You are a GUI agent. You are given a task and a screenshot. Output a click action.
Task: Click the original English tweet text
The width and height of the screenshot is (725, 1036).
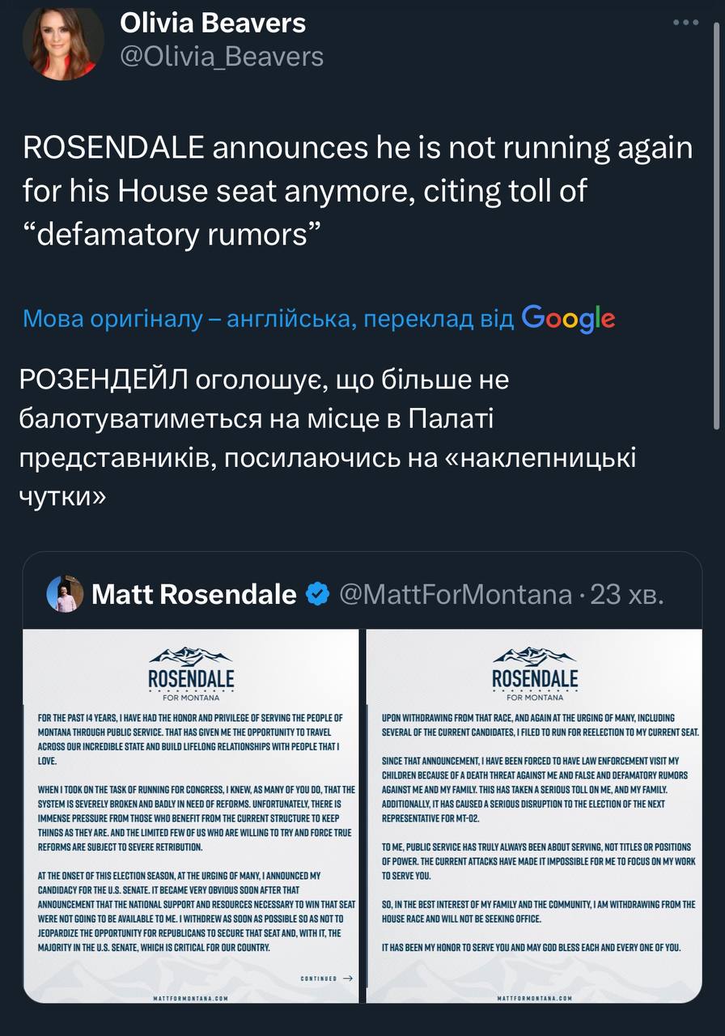[356, 193]
